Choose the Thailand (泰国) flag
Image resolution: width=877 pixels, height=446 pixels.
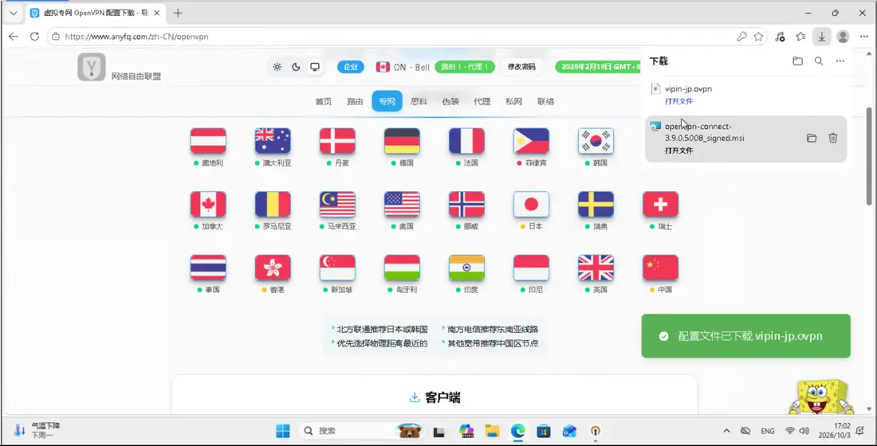(208, 268)
